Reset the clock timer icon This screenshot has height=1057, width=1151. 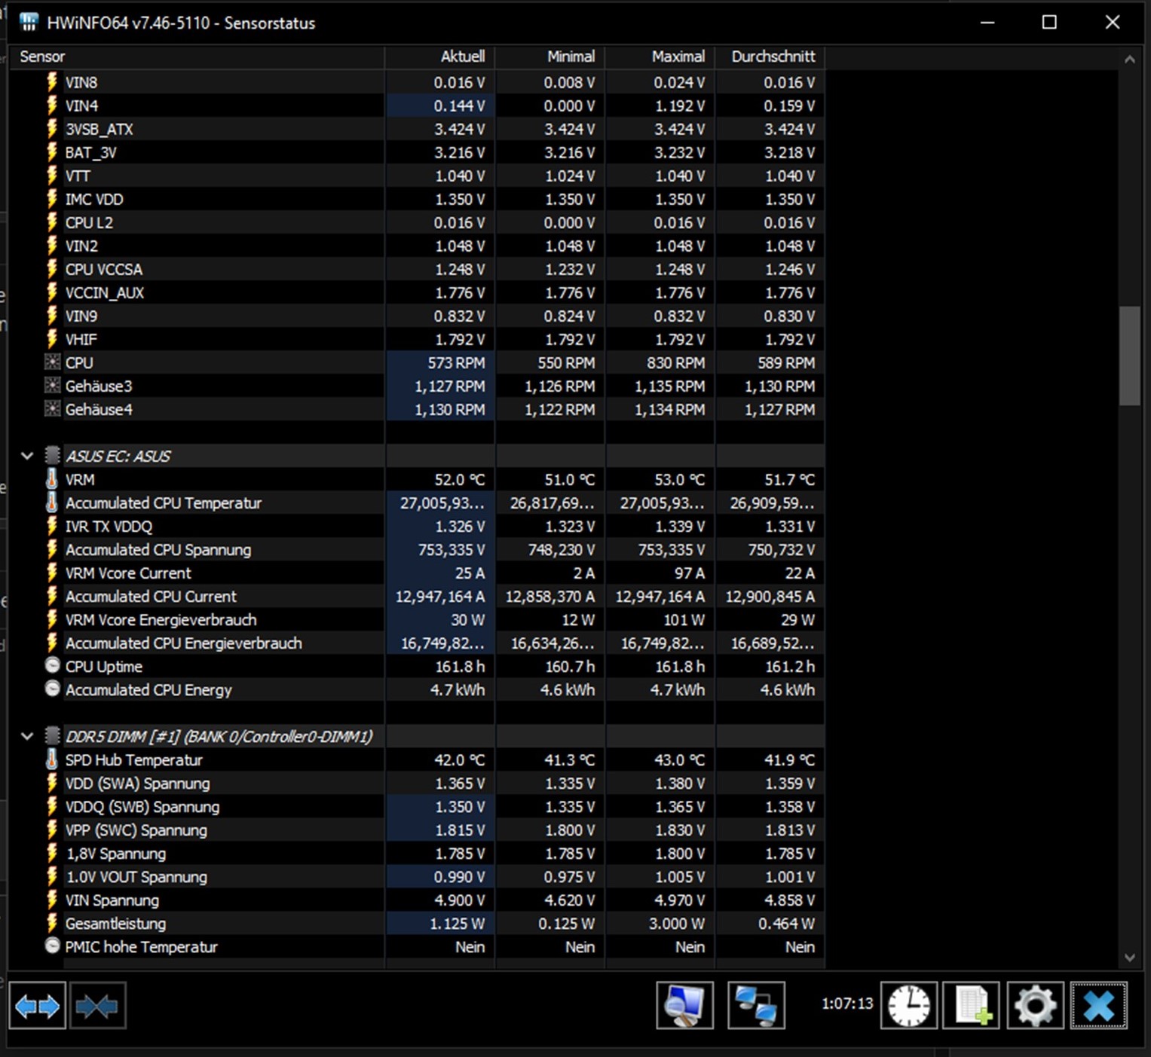pyautogui.click(x=909, y=1006)
